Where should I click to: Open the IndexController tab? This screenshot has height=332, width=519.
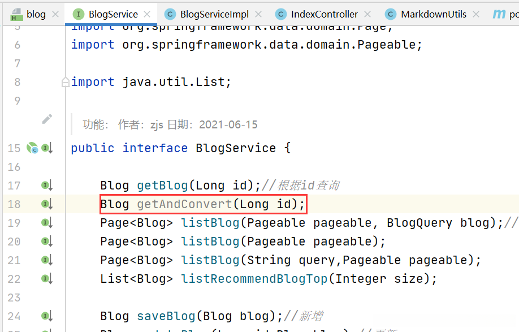(324, 14)
